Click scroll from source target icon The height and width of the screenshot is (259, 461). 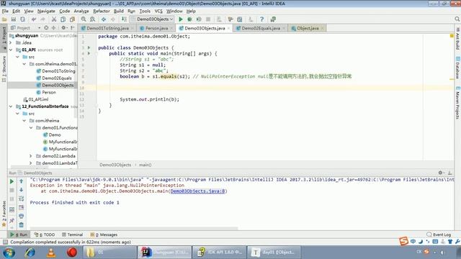(x=46, y=28)
